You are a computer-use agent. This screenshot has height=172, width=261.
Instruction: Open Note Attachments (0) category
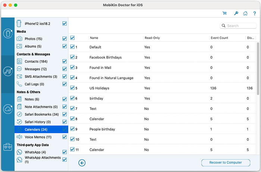[x=41, y=107]
